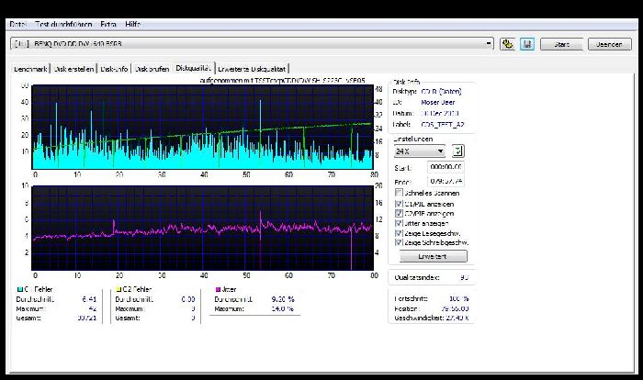The width and height of the screenshot is (643, 380).
Task: Click the save (floppy disk) icon
Action: tap(527, 44)
